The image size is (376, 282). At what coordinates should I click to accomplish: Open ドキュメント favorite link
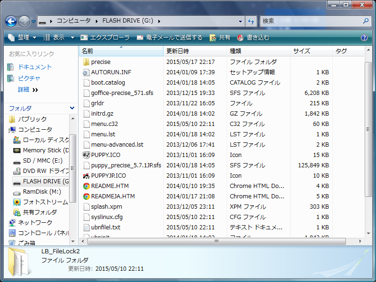coord(35,67)
